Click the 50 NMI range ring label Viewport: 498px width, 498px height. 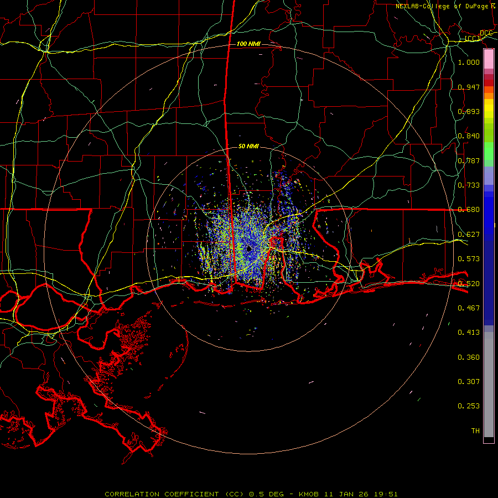point(248,146)
